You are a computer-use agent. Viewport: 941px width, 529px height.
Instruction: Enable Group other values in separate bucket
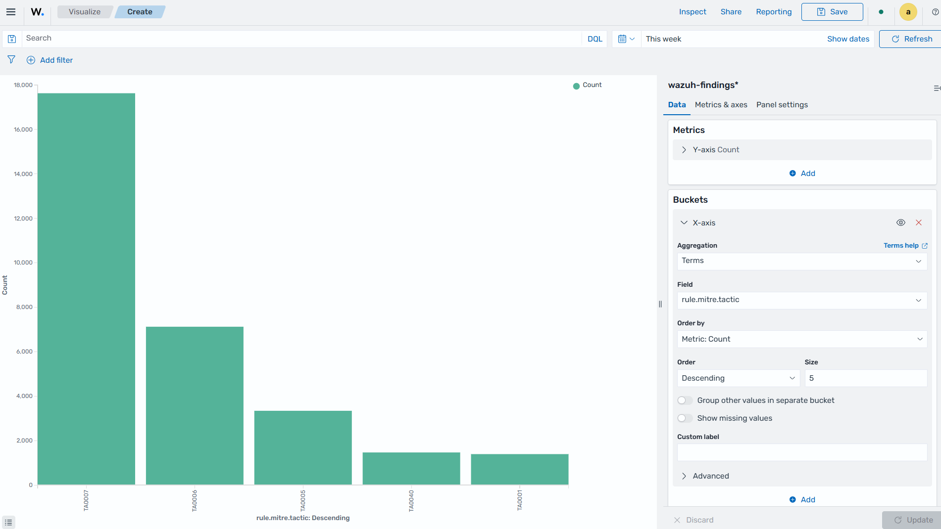pyautogui.click(x=685, y=400)
